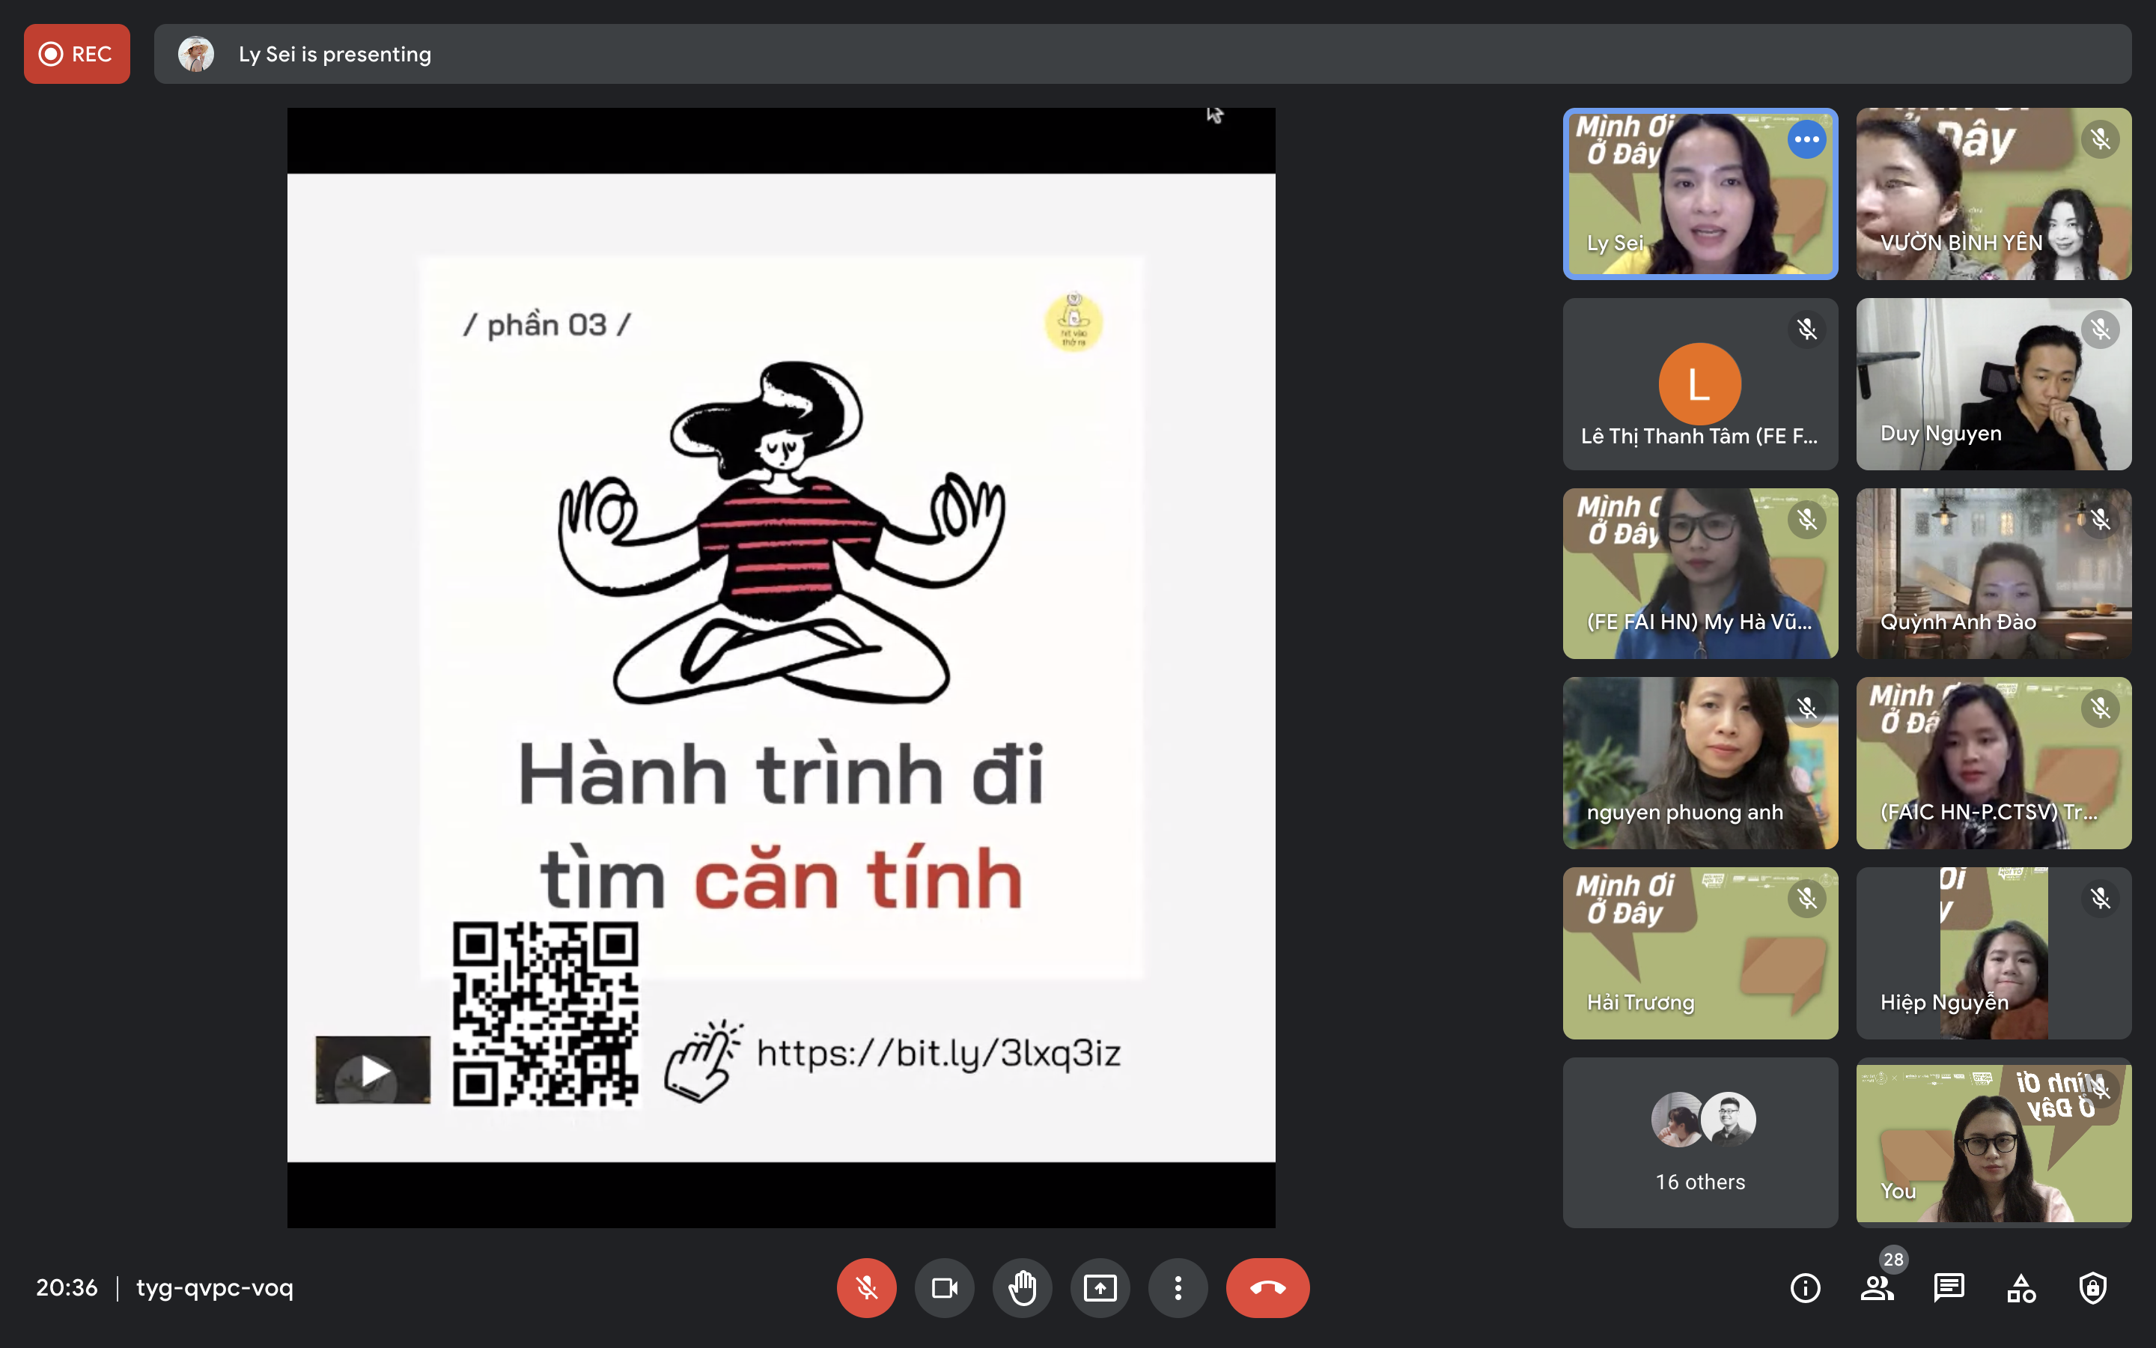Image resolution: width=2156 pixels, height=1348 pixels.
Task: Click the muted mic icon on Lê Thị Thanh Tâm tile
Action: [x=1806, y=330]
